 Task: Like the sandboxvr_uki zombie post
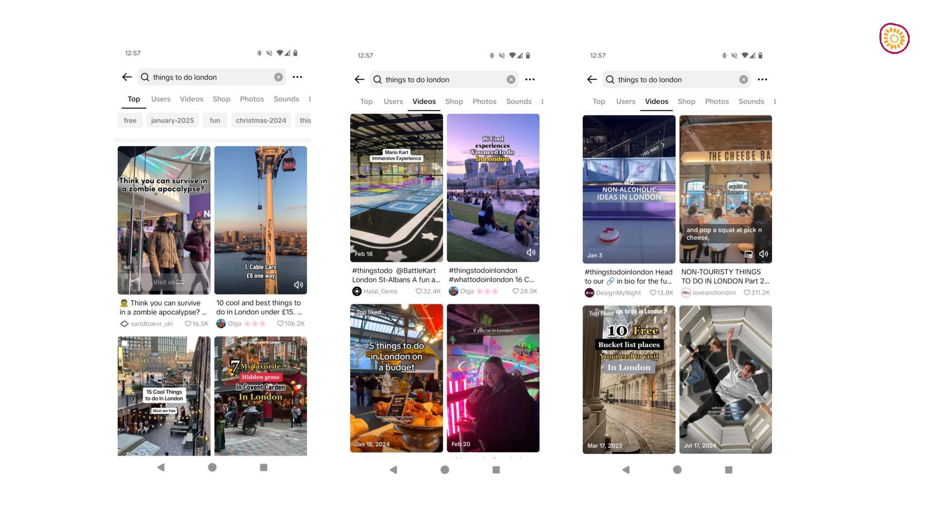(x=188, y=324)
